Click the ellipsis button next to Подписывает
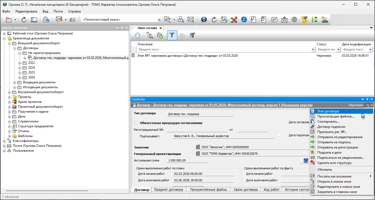375x200 pixels. point(279,136)
